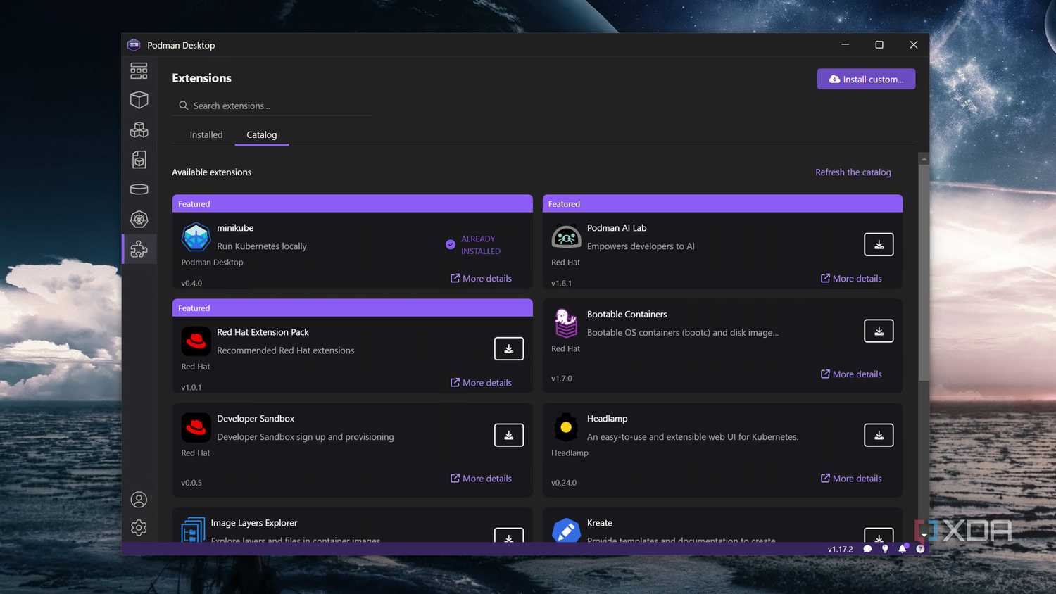1056x594 pixels.
Task: Click the Developer Sandbox red hat logo
Action: (x=196, y=427)
